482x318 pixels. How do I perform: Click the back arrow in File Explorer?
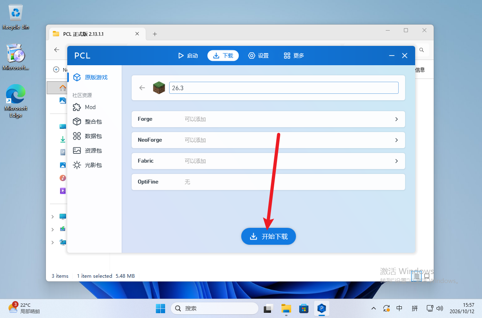click(x=56, y=50)
